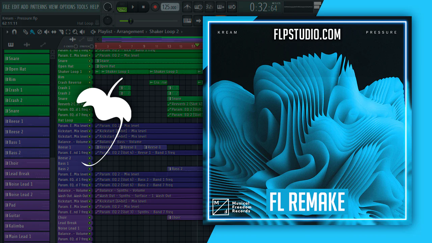Open the EDIT menu
Image resolution: width=432 pixels, height=243 pixels.
point(16,7)
